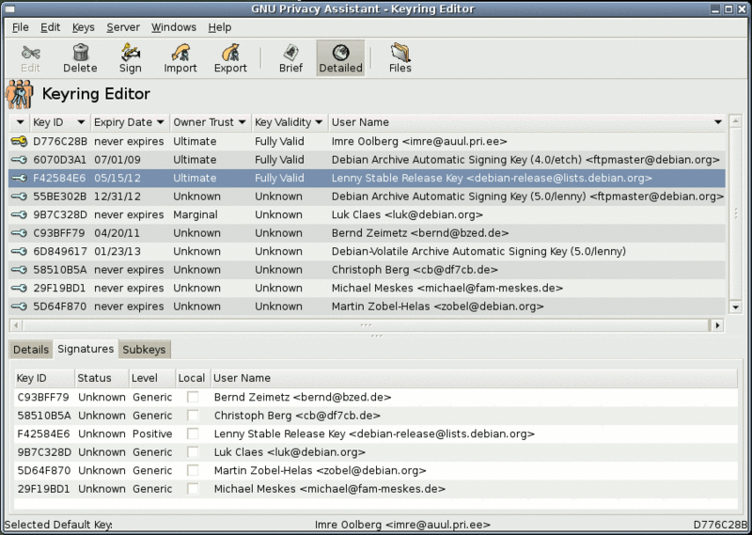Click the gold keypair icon for D776C28B

point(19,141)
